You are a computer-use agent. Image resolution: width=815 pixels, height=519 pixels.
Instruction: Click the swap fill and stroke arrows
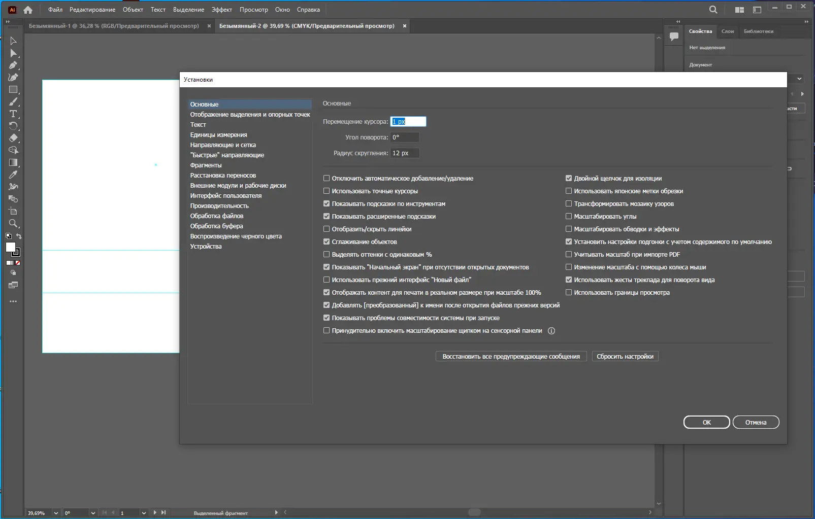(x=19, y=236)
